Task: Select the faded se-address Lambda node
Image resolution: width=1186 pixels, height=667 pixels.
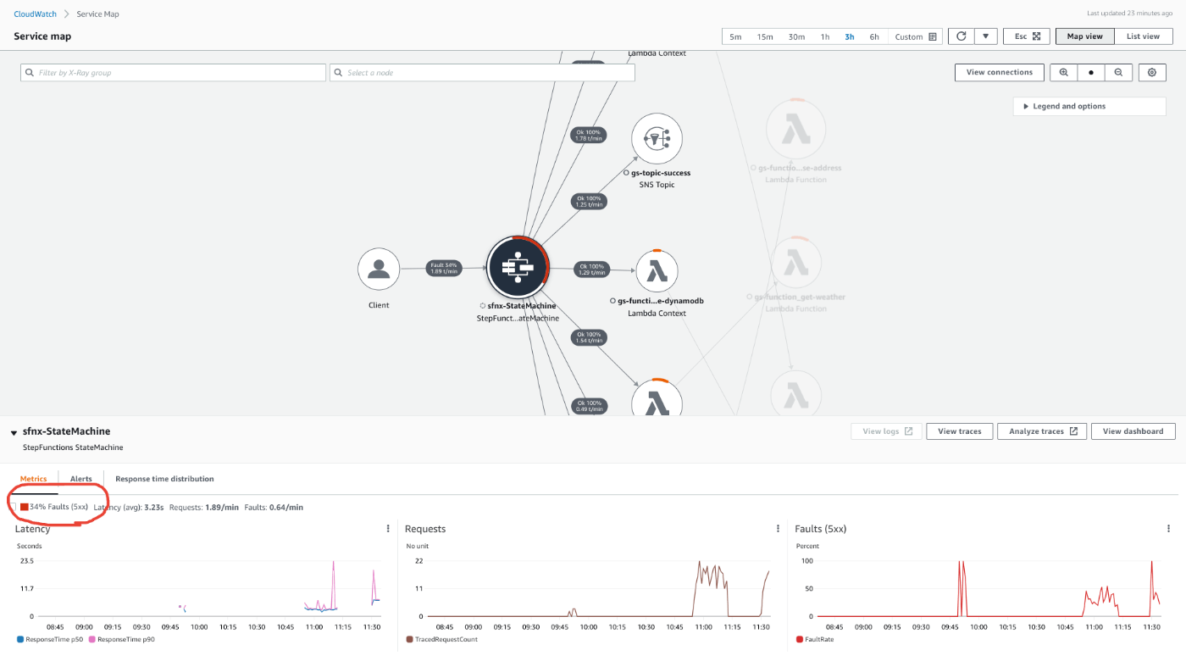Action: 795,128
